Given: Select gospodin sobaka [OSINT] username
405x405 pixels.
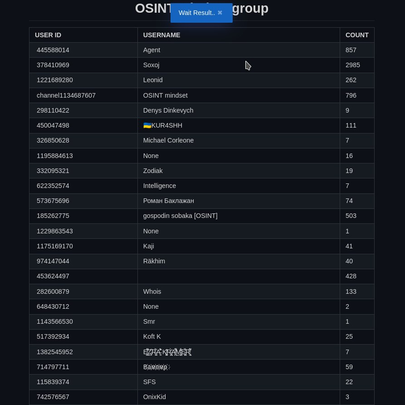Looking at the screenshot, I should (180, 216).
